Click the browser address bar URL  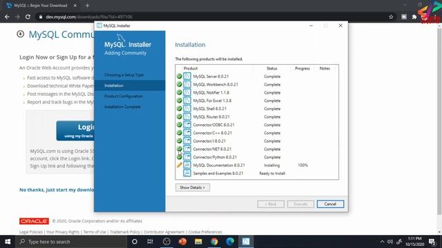coord(89,17)
